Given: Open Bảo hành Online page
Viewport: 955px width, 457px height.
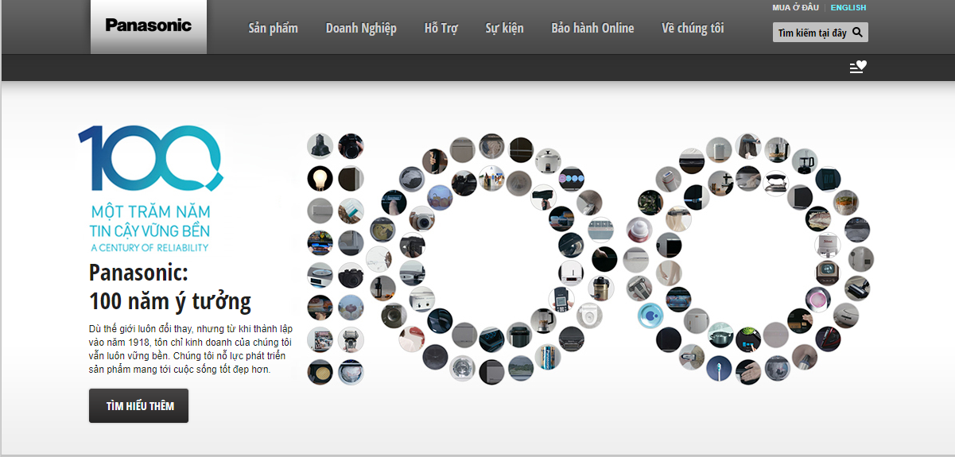Looking at the screenshot, I should [x=592, y=29].
